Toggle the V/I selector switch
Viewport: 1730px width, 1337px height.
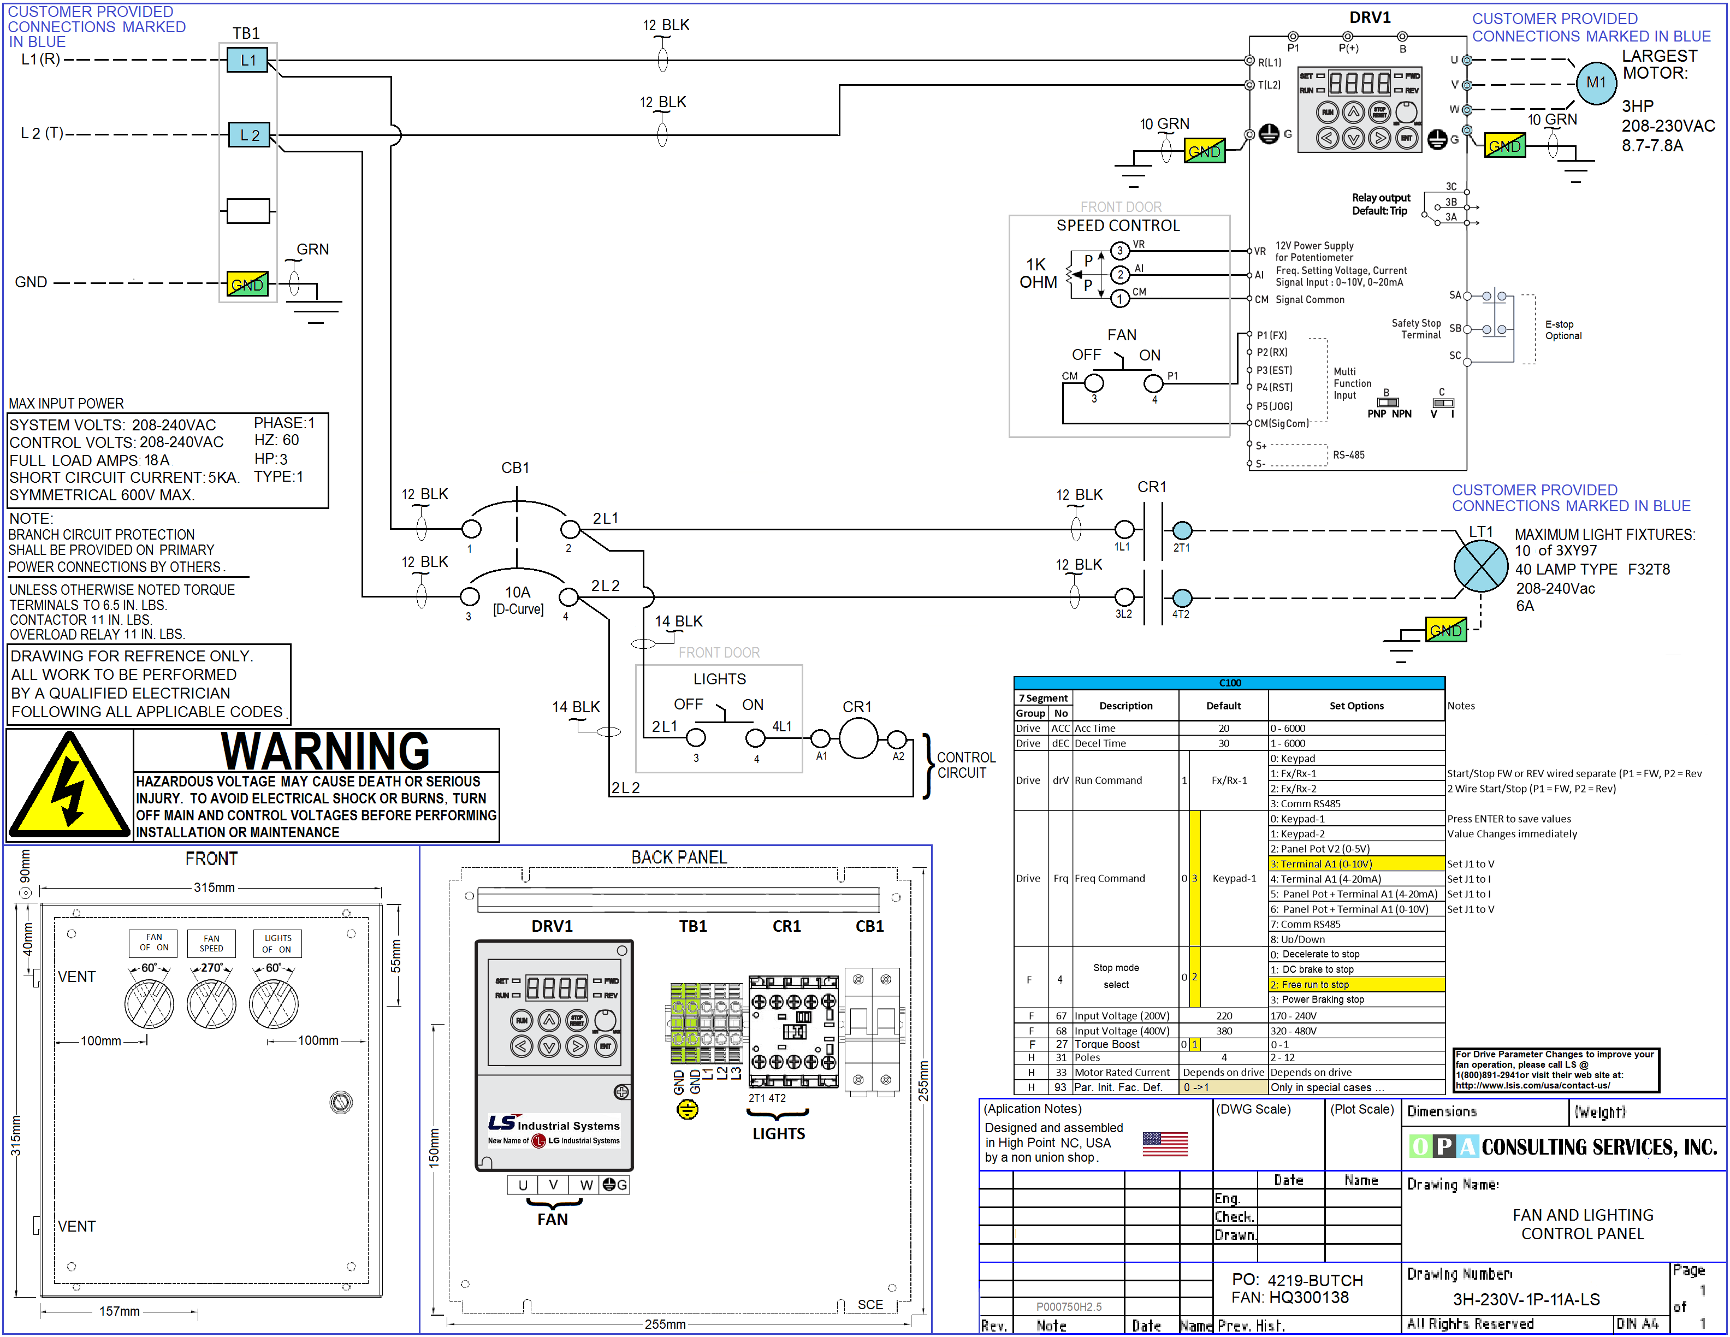(1442, 403)
